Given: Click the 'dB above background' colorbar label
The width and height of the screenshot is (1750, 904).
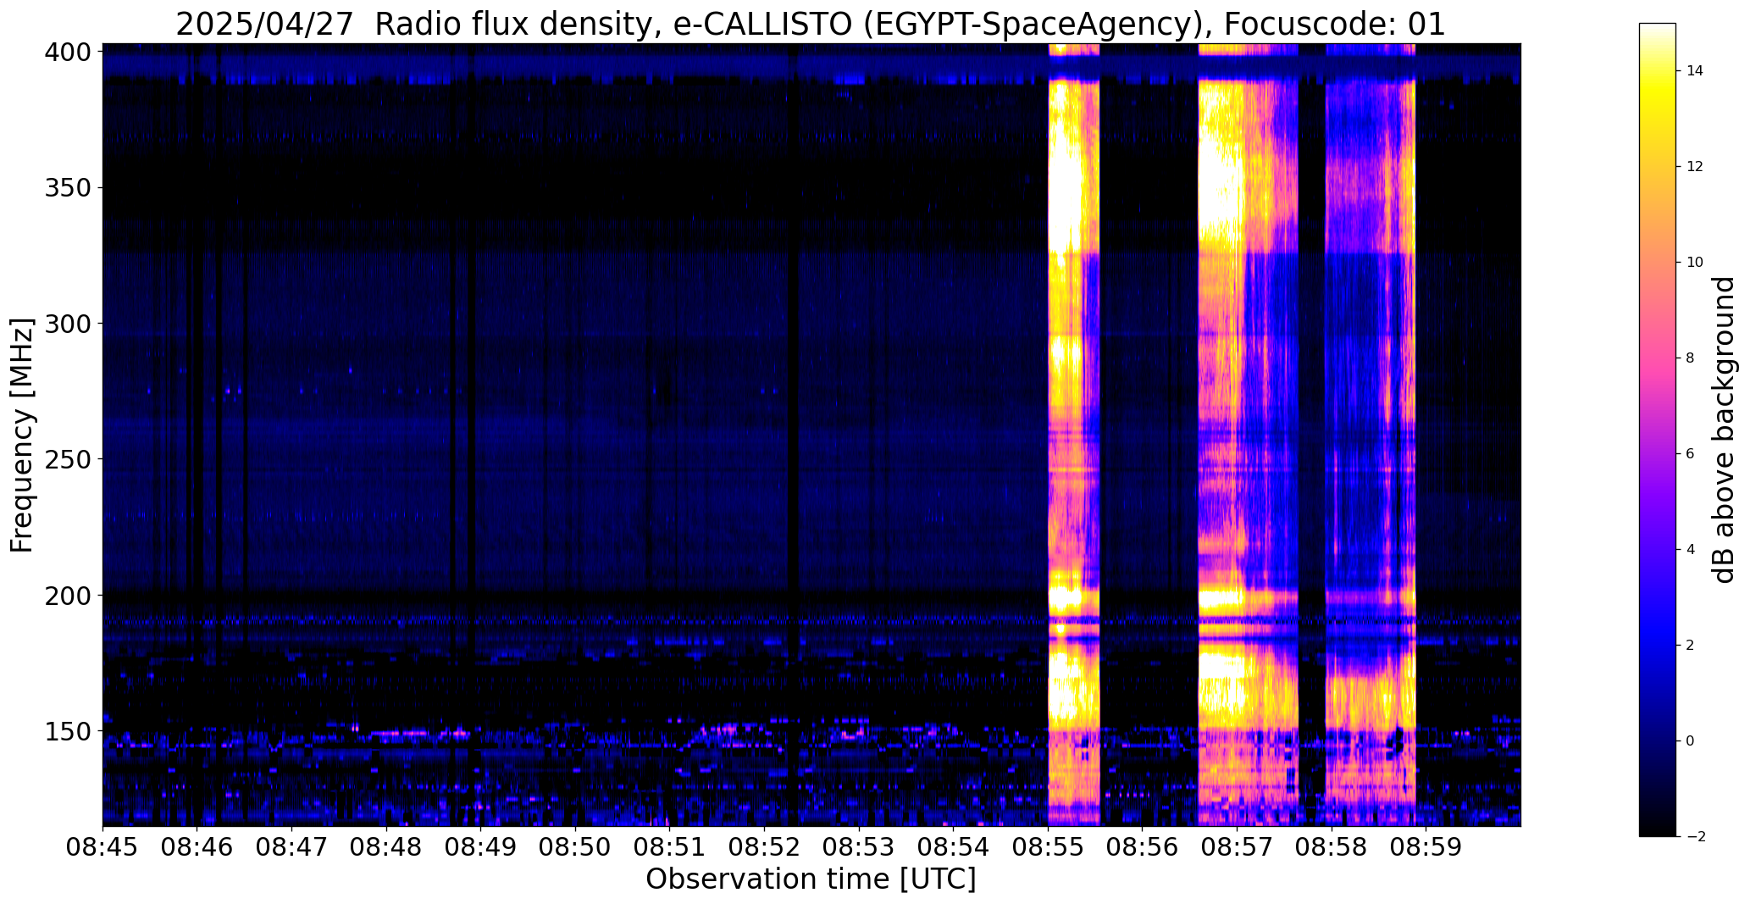Looking at the screenshot, I should coord(1724,430).
